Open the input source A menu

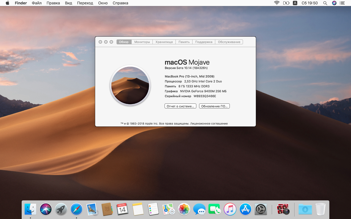[295, 3]
